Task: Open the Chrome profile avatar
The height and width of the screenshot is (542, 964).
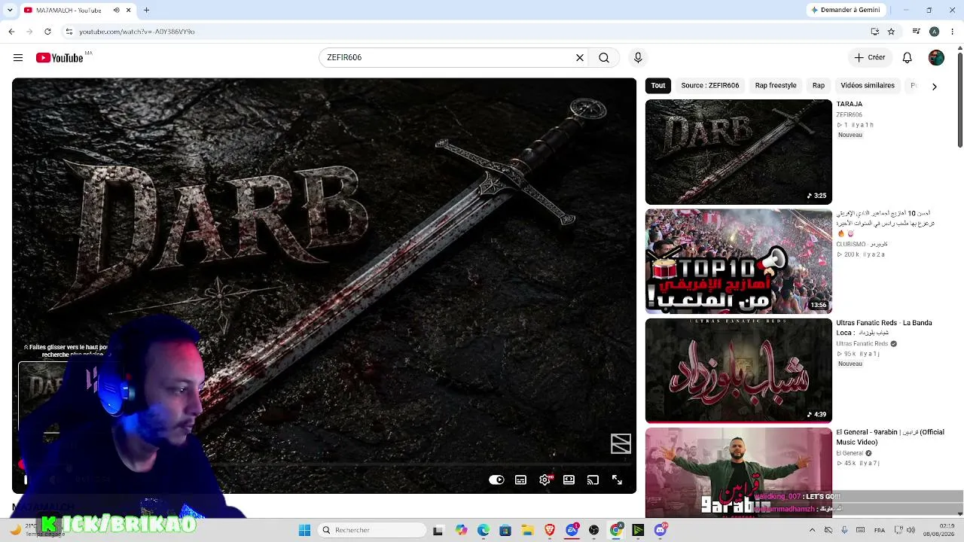Action: [x=934, y=32]
